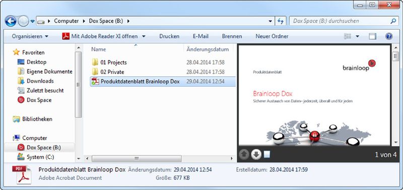Click next page arrow in preview pane
The height and width of the screenshot is (190, 403).
(x=256, y=154)
